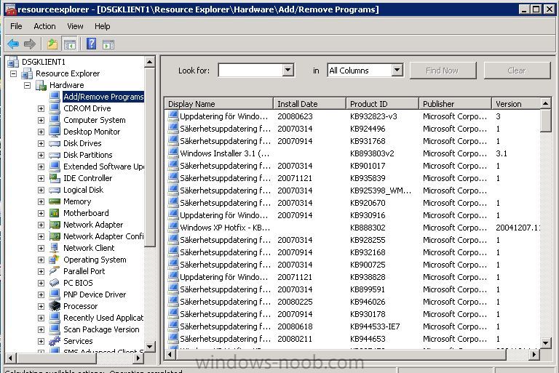The image size is (559, 373).
Task: Click the Operating System icon
Action: (54, 260)
